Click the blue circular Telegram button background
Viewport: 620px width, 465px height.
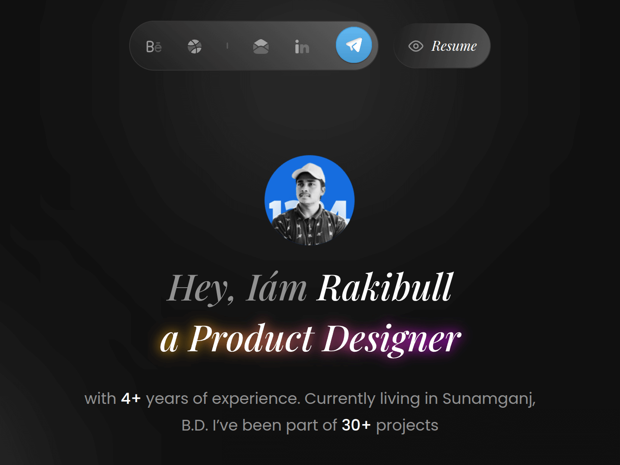click(353, 45)
